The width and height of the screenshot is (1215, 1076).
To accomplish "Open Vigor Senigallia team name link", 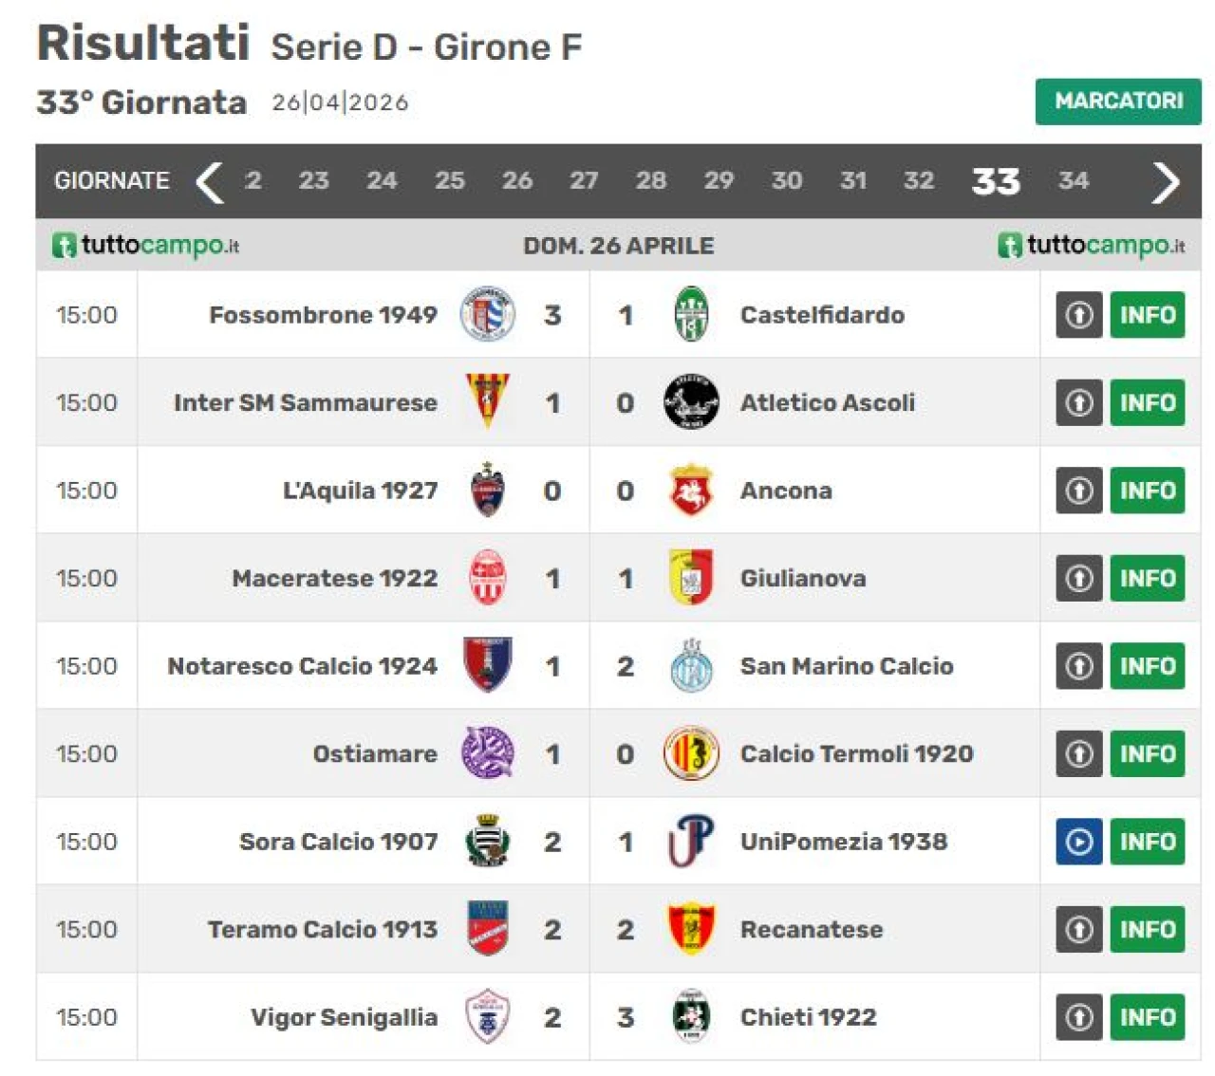I will (x=344, y=1017).
